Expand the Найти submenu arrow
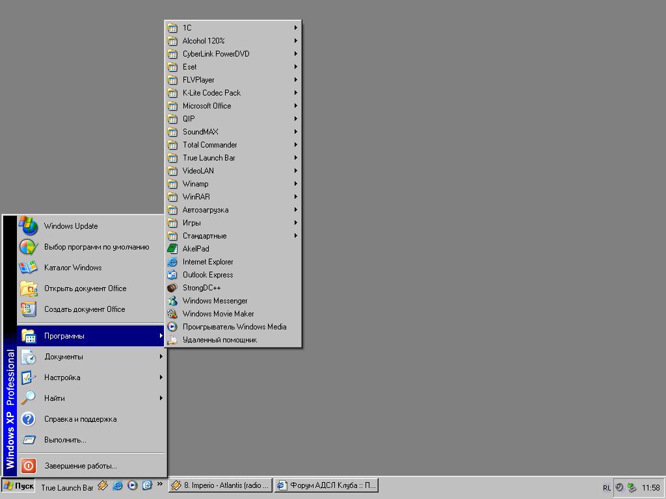 161,398
